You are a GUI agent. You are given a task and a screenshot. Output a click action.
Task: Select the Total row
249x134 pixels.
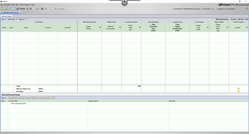tap(125, 86)
